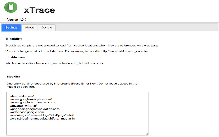219x137 pixels.
Task: Open the Donate tab
Action: 47,27
